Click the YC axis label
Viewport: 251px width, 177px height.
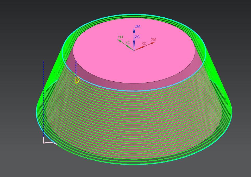click(127, 42)
